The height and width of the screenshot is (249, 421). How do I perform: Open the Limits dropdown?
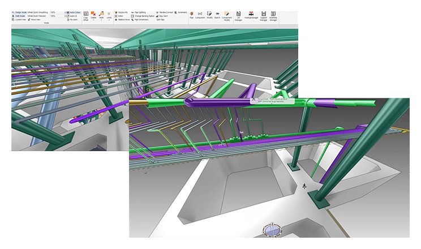click(x=109, y=19)
